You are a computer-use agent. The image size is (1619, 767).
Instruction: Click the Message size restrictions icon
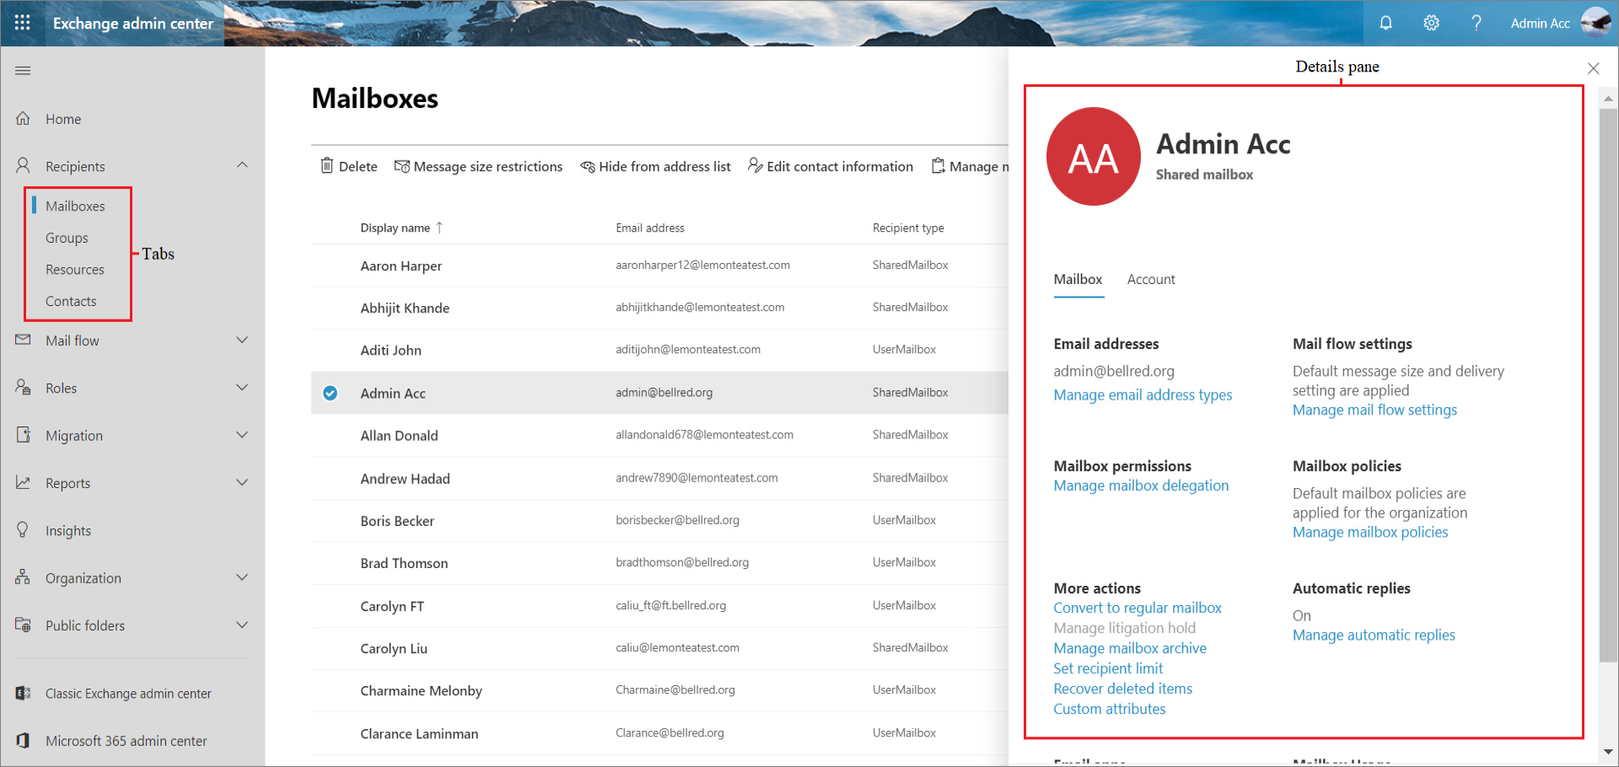pos(402,166)
